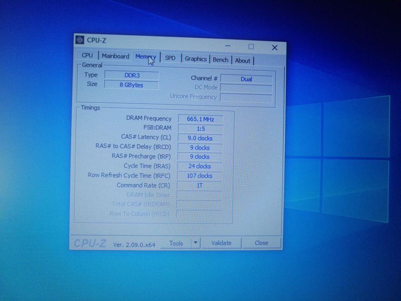401x301 pixels.
Task: Switch to the CPU tab
Action: (87, 55)
